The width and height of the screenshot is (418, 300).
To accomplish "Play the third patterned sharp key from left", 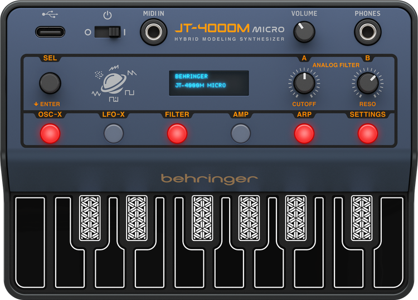I will 202,218.
